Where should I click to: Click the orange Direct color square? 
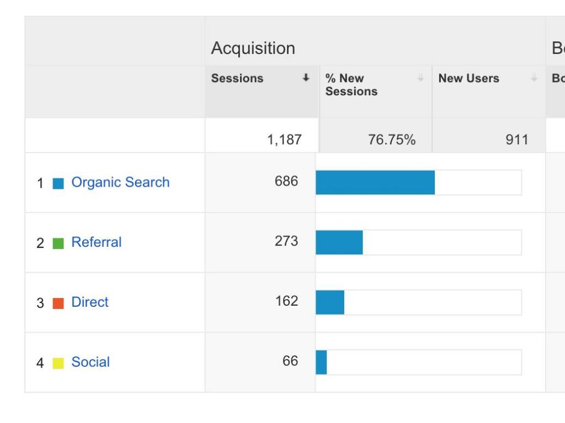(x=58, y=303)
